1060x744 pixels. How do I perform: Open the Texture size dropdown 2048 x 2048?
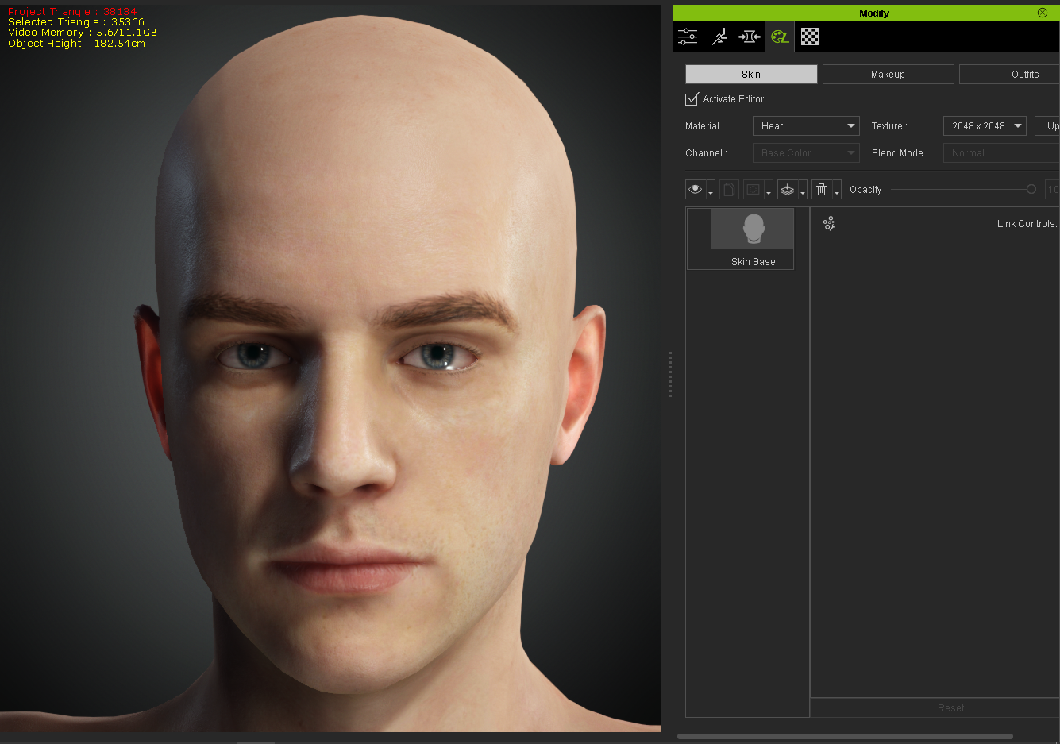(985, 126)
